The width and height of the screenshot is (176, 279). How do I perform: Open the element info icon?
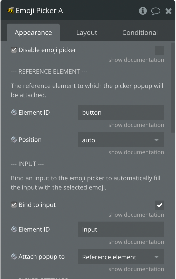(143, 11)
